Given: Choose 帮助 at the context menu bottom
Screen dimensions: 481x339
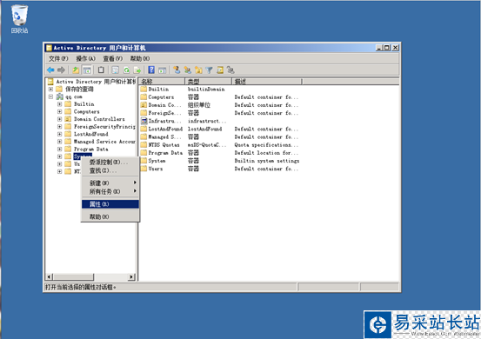Looking at the screenshot, I should pyautogui.click(x=110, y=216).
